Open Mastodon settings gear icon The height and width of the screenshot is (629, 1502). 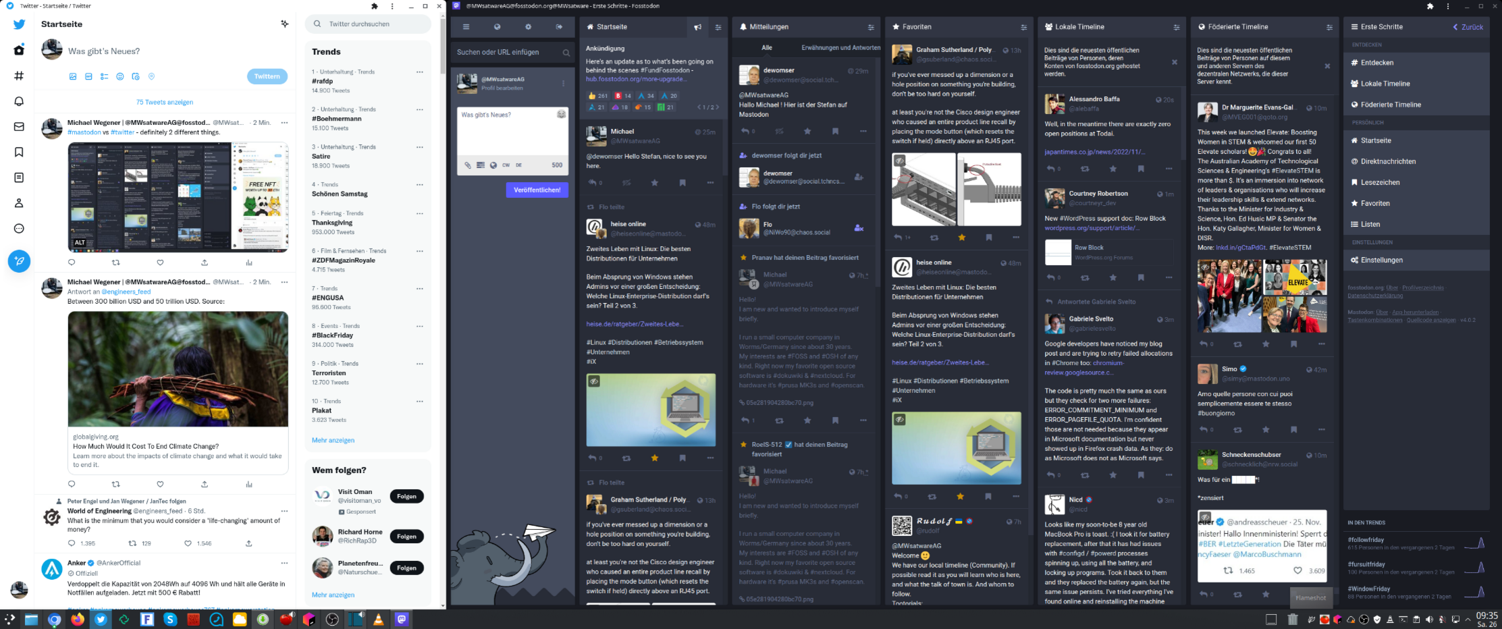pos(528,27)
